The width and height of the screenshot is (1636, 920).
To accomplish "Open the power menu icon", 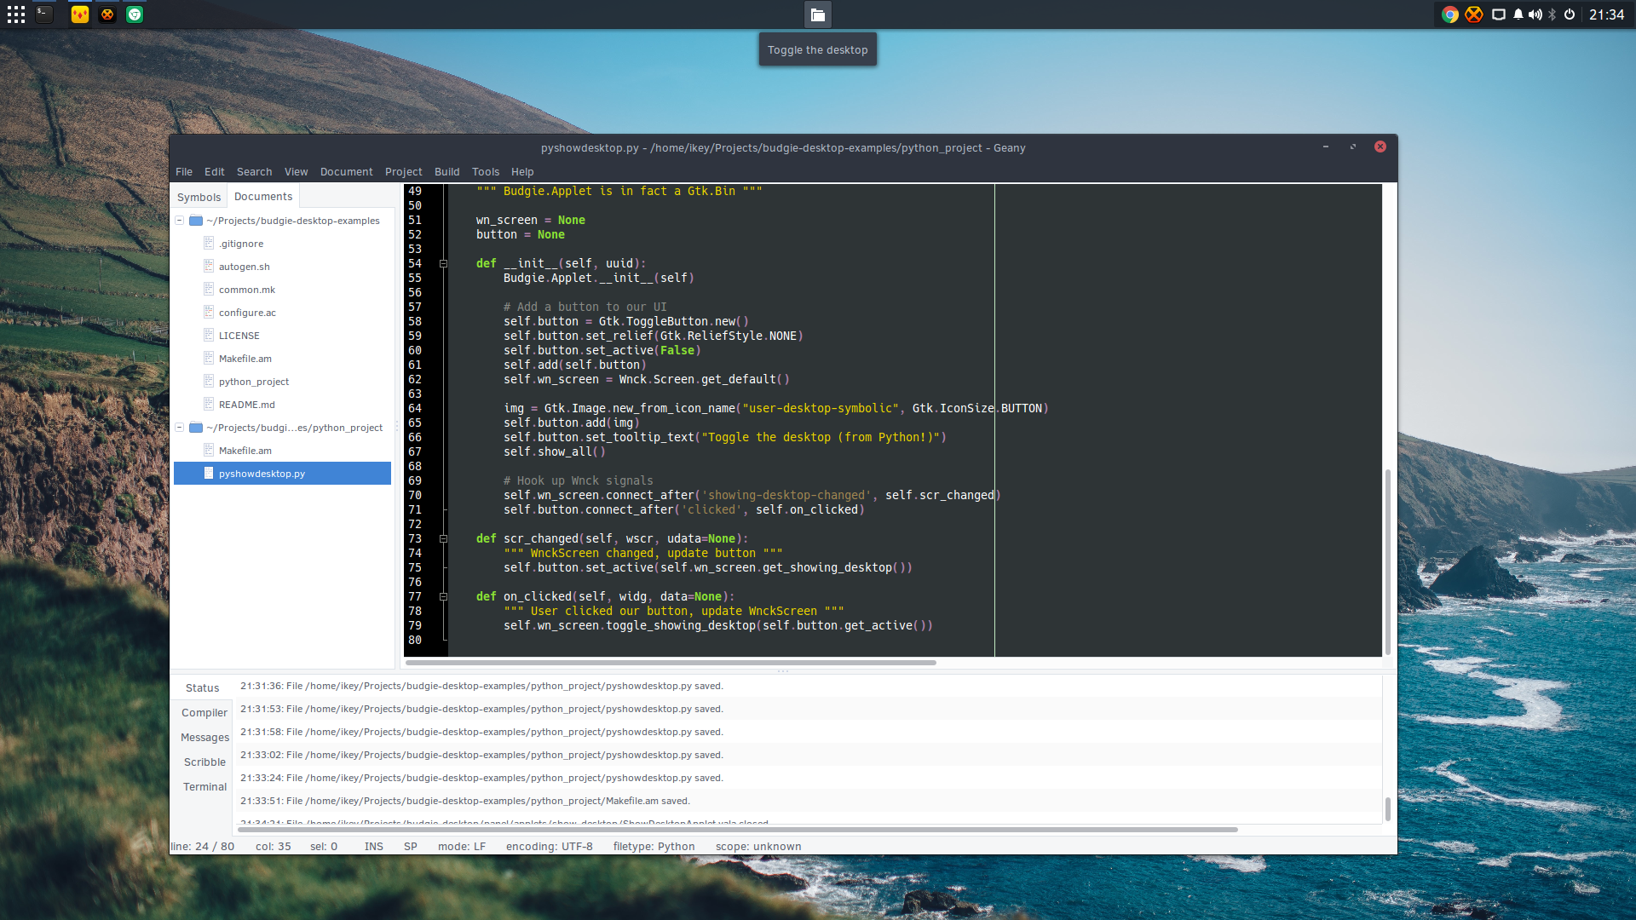I will pos(1570,14).
